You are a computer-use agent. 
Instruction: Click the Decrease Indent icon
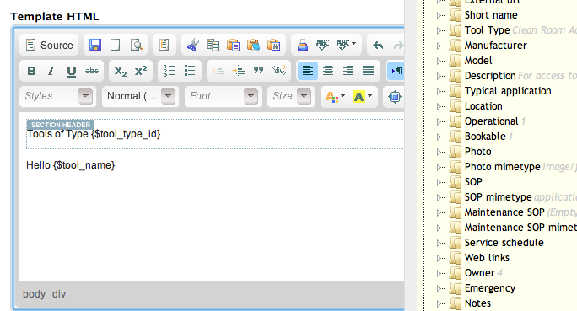point(218,71)
